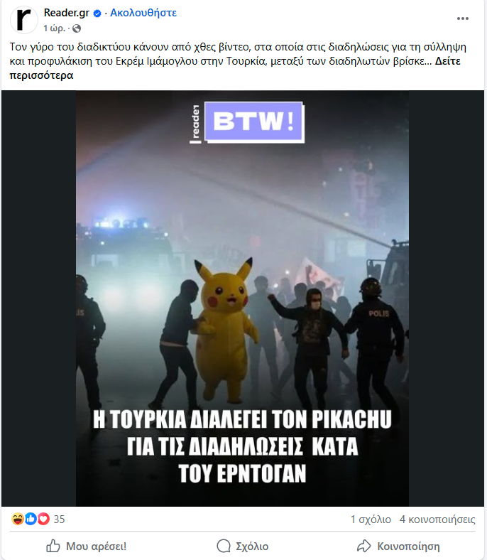
Task: Click the haha reaction emoji
Action: tap(17, 519)
